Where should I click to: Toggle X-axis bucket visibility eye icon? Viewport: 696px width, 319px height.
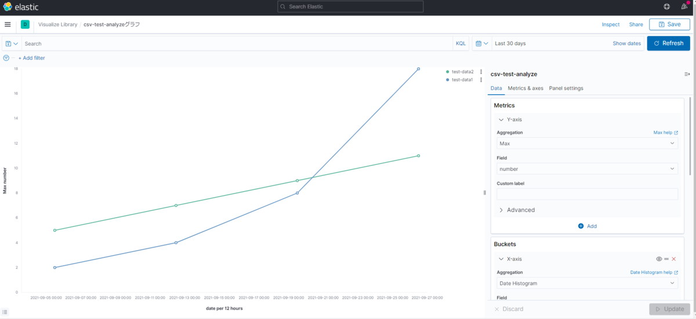(x=659, y=259)
